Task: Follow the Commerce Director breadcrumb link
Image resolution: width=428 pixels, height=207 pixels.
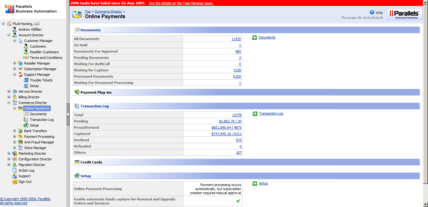Action: pos(108,12)
